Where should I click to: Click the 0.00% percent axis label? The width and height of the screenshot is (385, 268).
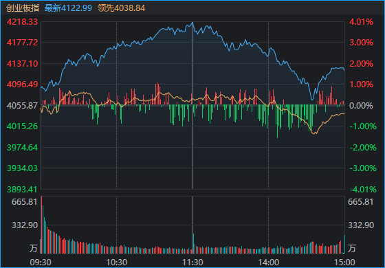click(x=361, y=106)
